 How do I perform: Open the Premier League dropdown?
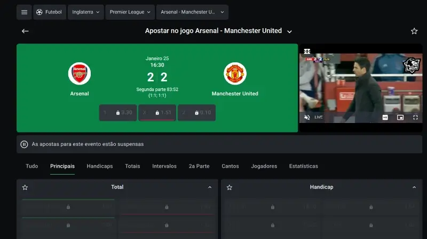(130, 12)
